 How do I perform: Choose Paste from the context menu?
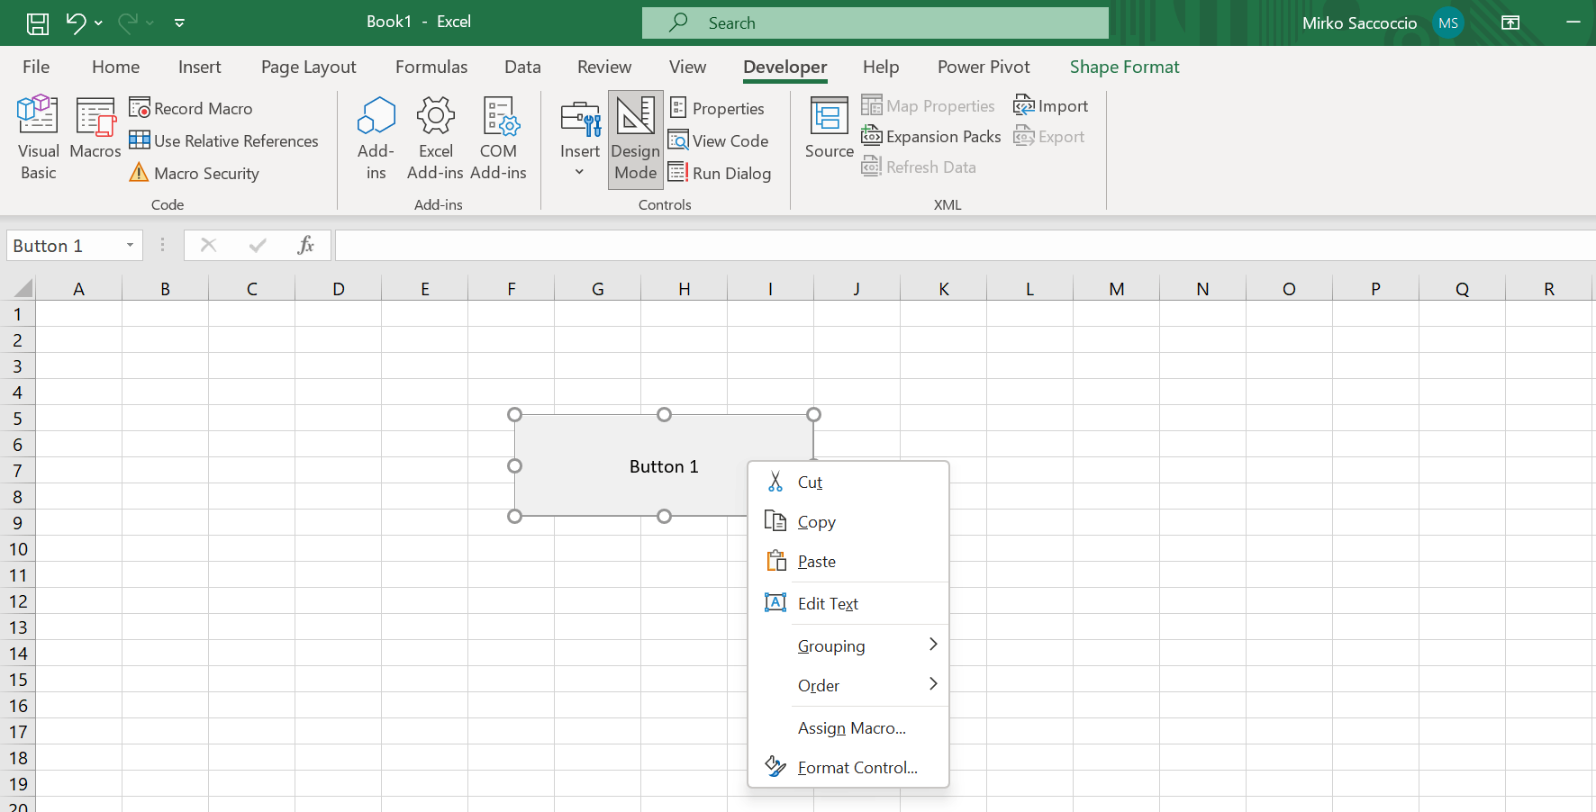(x=848, y=562)
